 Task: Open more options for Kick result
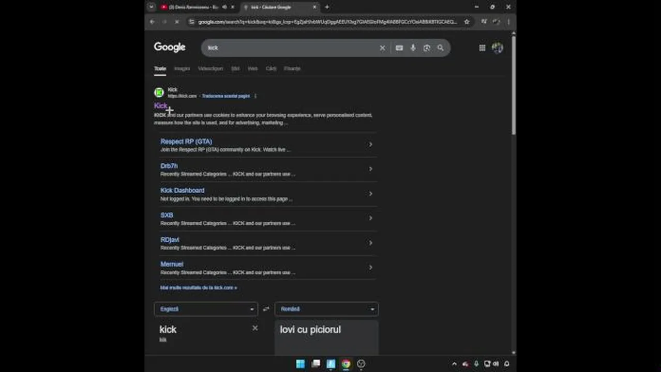[x=256, y=96]
